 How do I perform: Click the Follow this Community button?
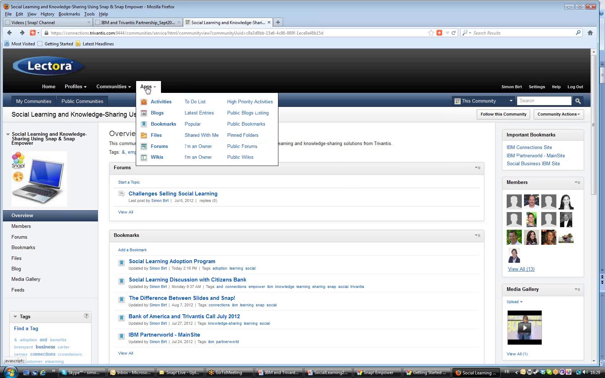(503, 114)
